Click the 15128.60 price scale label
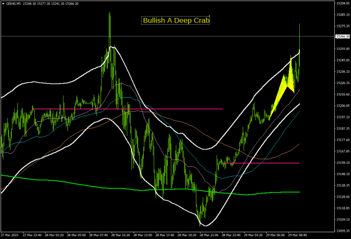 tap(343, 197)
